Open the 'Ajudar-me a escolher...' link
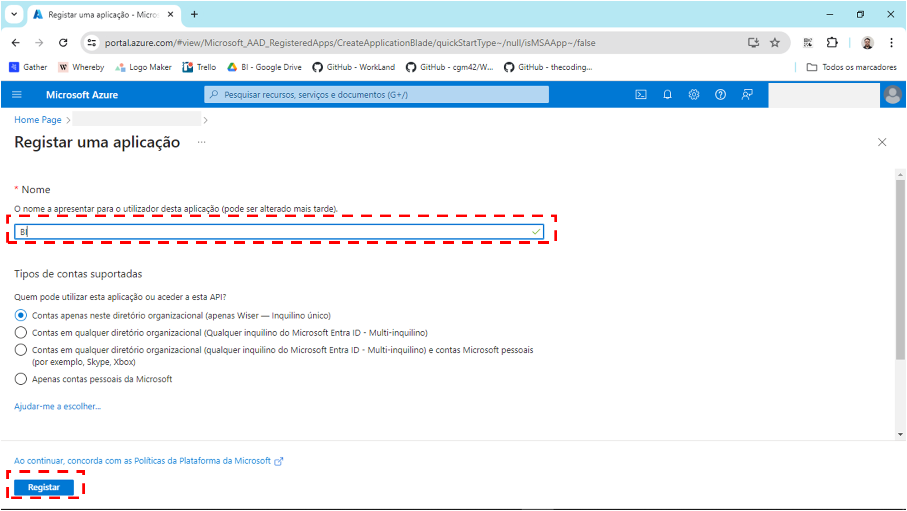This screenshot has width=907, height=511. pos(57,406)
